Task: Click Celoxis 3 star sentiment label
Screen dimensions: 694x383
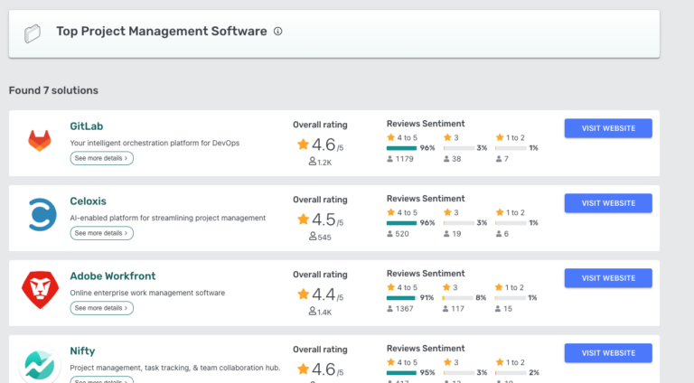Action: tap(451, 212)
